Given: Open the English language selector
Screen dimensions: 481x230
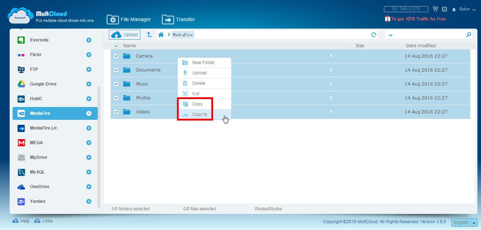Looking at the screenshot, I should (x=464, y=222).
